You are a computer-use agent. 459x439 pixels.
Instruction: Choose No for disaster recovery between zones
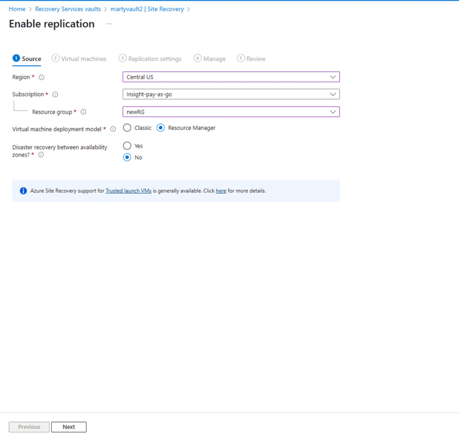[127, 157]
